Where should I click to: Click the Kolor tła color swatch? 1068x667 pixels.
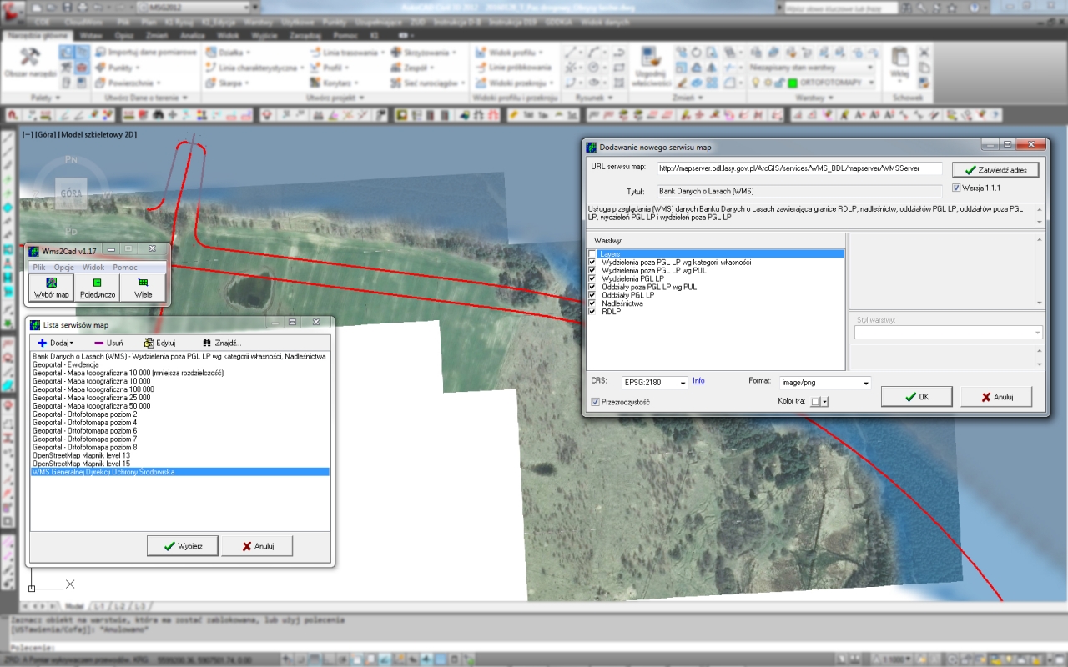pos(816,402)
